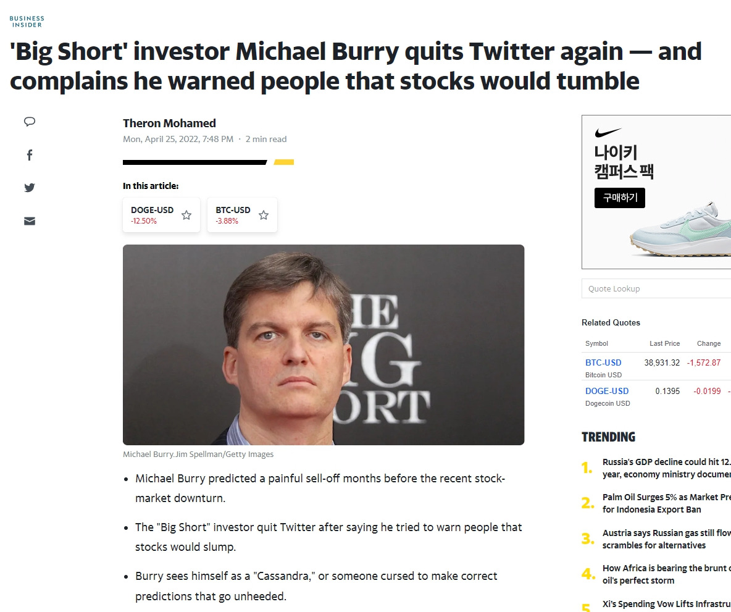Open trending story about Russia's GDP decline

pos(667,468)
